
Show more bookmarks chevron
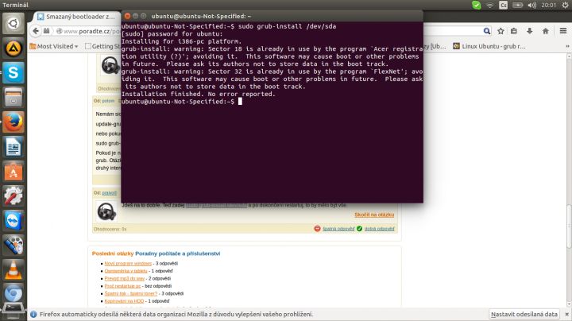[x=567, y=46]
